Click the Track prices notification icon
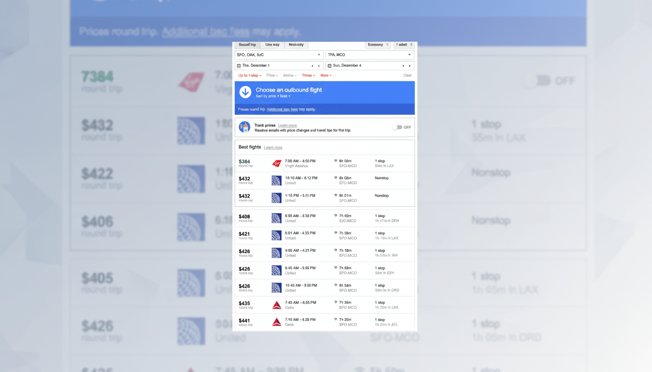The image size is (652, 372). click(x=244, y=126)
